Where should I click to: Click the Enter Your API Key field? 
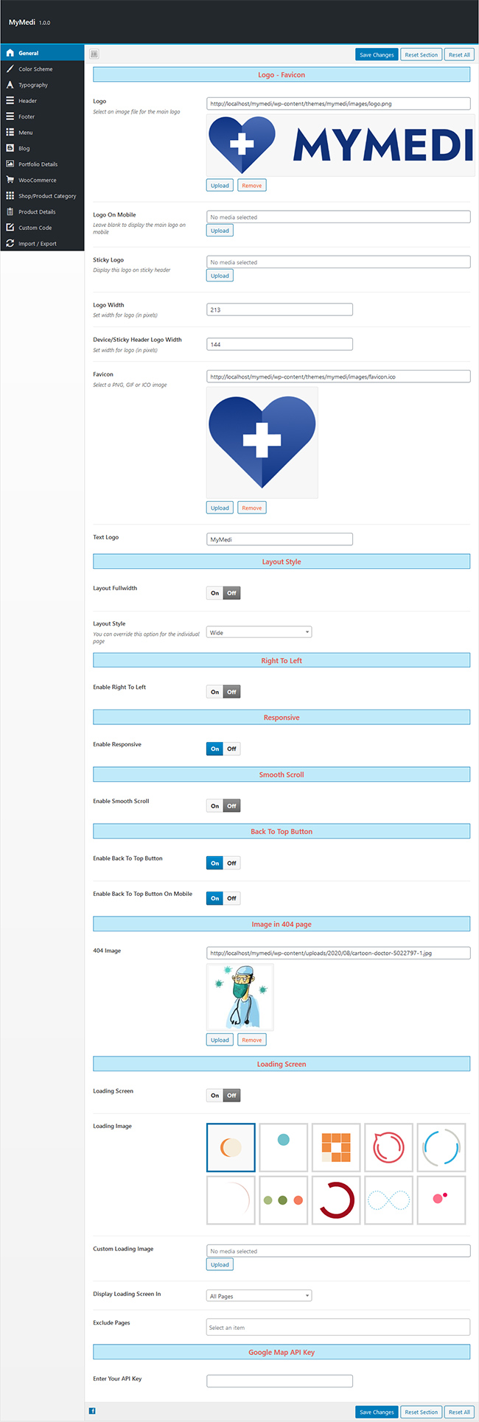click(x=279, y=1381)
